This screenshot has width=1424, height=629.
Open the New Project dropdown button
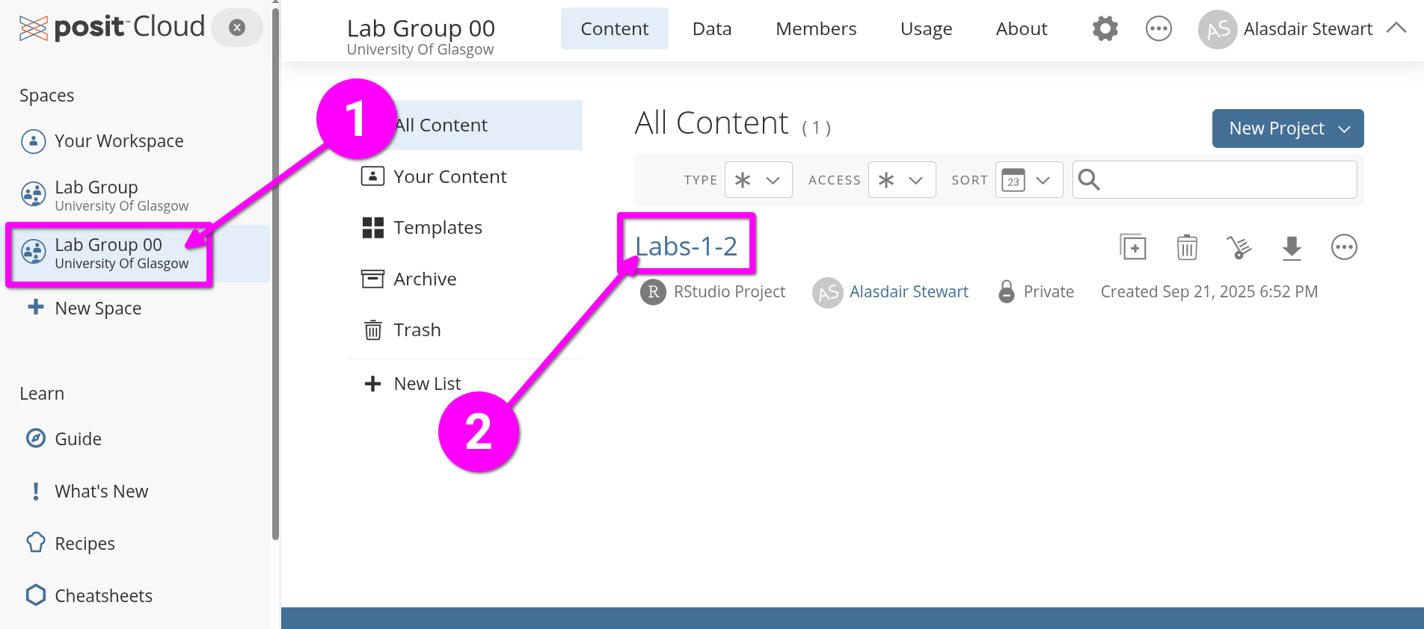(x=1287, y=128)
